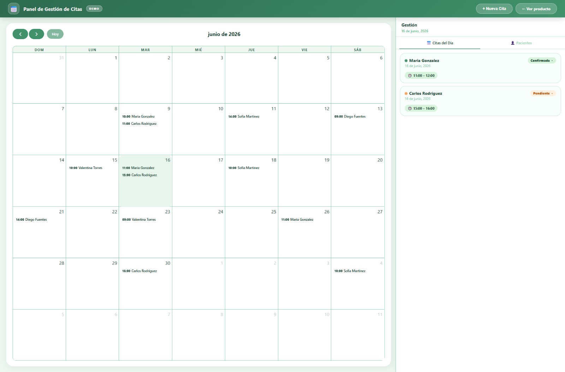Click Ver producto button

tap(536, 9)
